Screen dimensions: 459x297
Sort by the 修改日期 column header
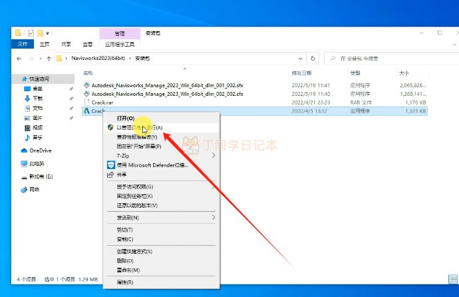(301, 73)
